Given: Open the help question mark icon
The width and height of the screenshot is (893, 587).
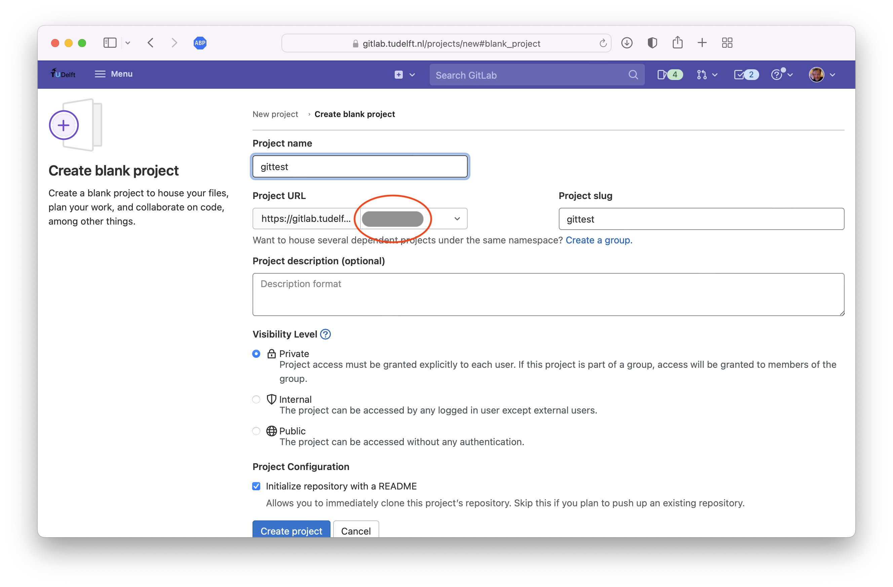Looking at the screenshot, I should click(x=776, y=75).
